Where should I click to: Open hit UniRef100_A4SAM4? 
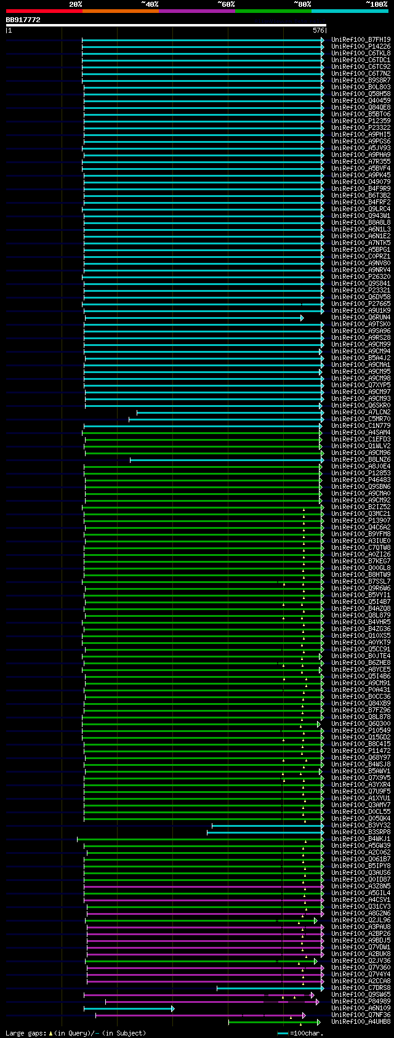pyautogui.click(x=361, y=433)
